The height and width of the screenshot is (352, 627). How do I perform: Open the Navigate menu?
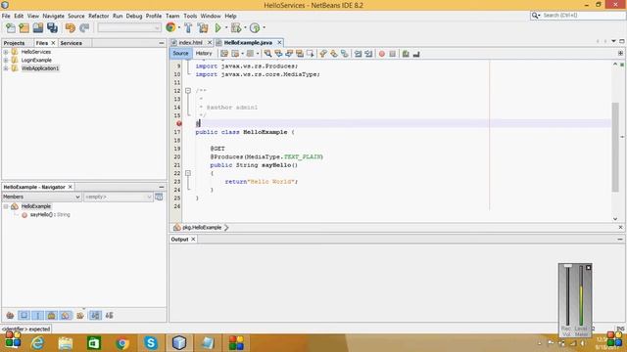54,16
